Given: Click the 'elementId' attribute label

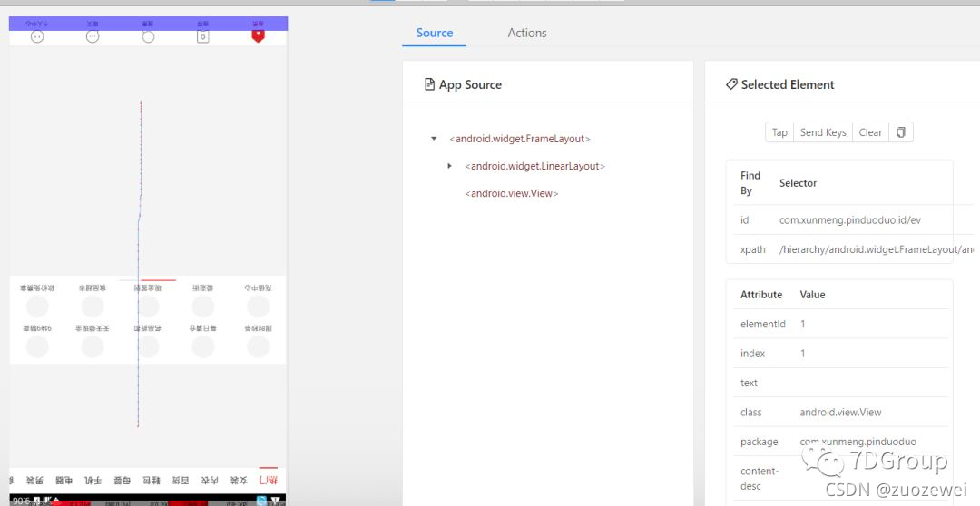Looking at the screenshot, I should coord(762,324).
